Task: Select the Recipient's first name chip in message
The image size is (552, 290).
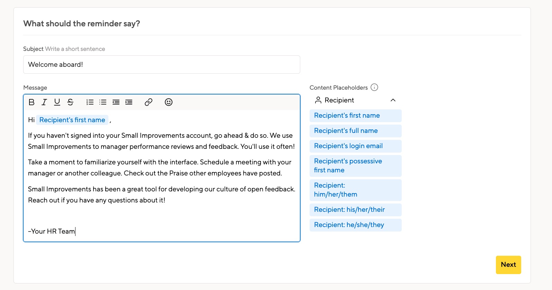Action: (72, 120)
